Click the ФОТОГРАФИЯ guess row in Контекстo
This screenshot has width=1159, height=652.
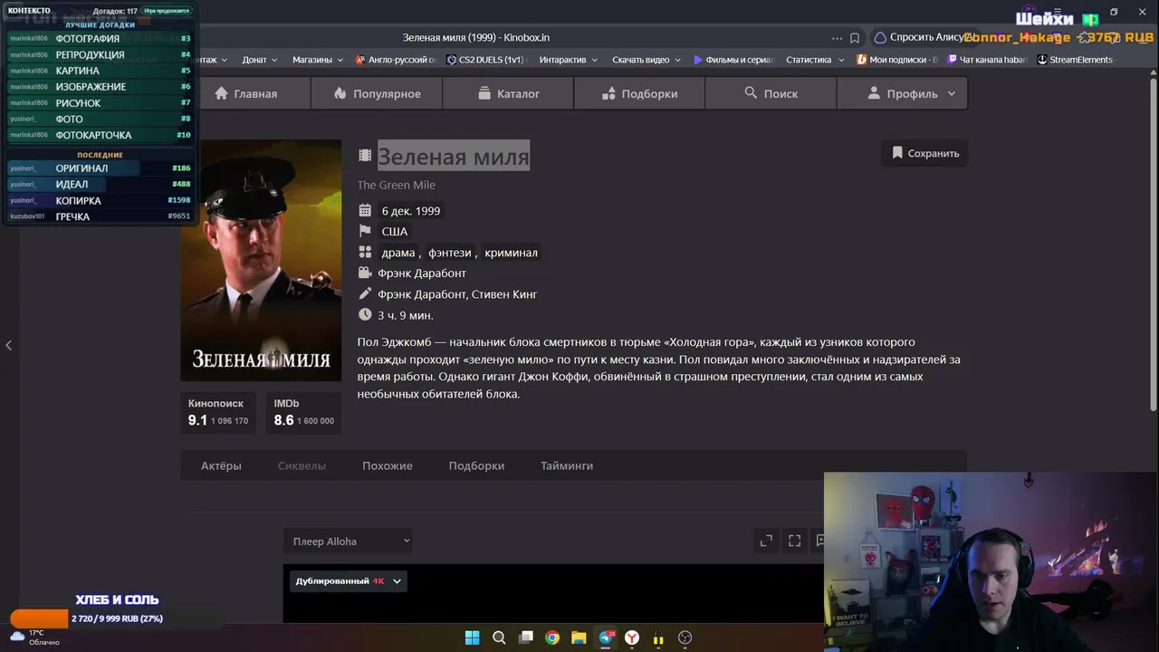(x=100, y=39)
